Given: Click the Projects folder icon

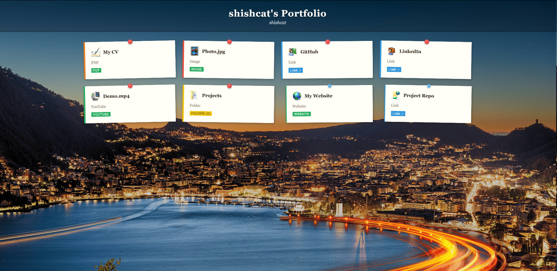Looking at the screenshot, I should click(x=194, y=95).
